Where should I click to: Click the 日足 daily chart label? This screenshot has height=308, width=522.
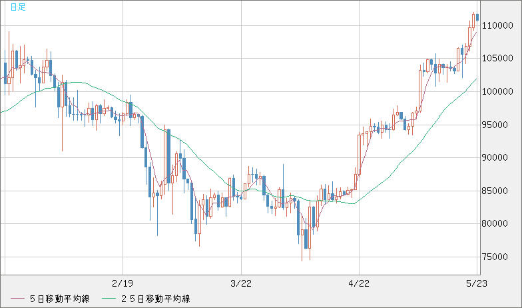point(18,7)
